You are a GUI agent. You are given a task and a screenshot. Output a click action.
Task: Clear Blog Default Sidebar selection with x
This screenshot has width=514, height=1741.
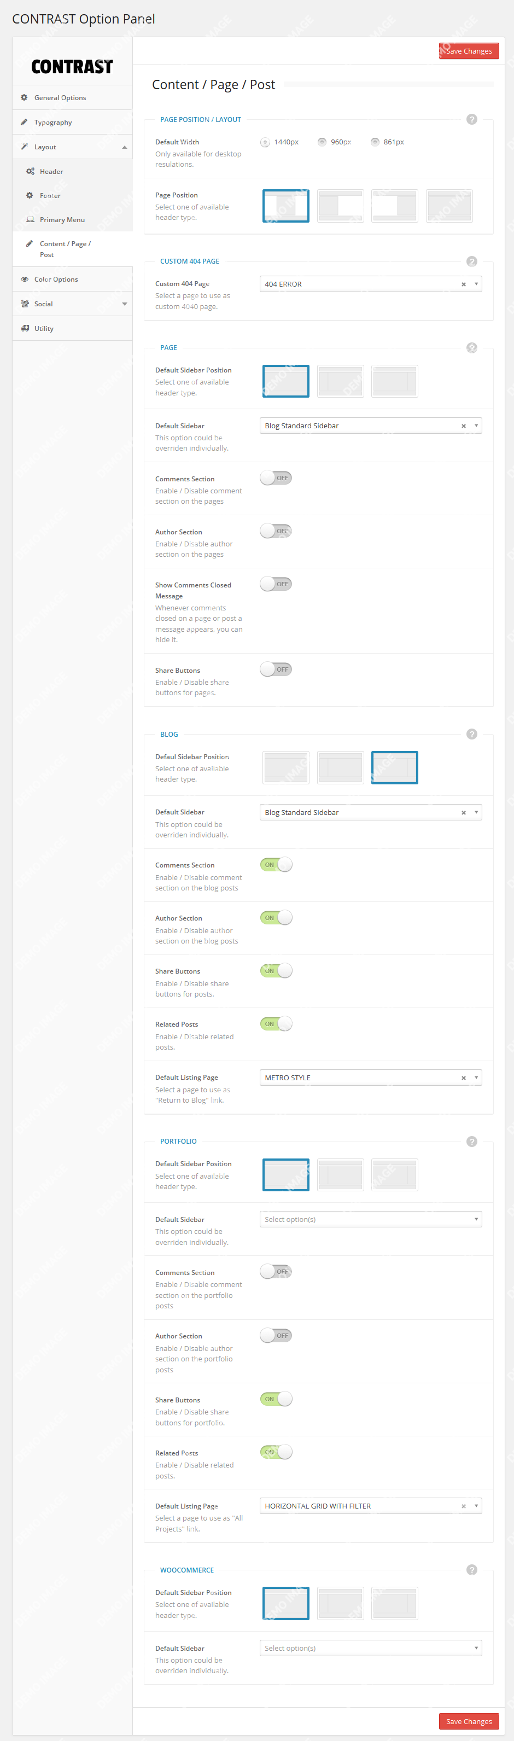coord(463,813)
